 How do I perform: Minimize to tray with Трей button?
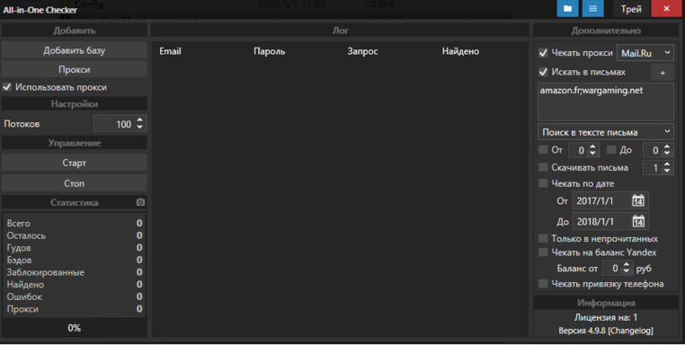point(631,9)
